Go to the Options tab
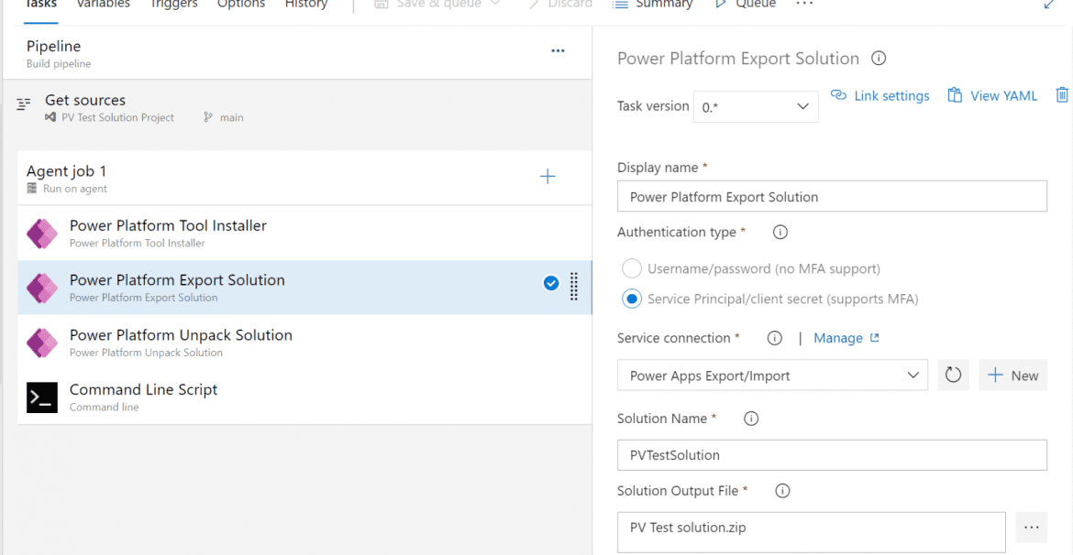The image size is (1073, 555). point(241,4)
